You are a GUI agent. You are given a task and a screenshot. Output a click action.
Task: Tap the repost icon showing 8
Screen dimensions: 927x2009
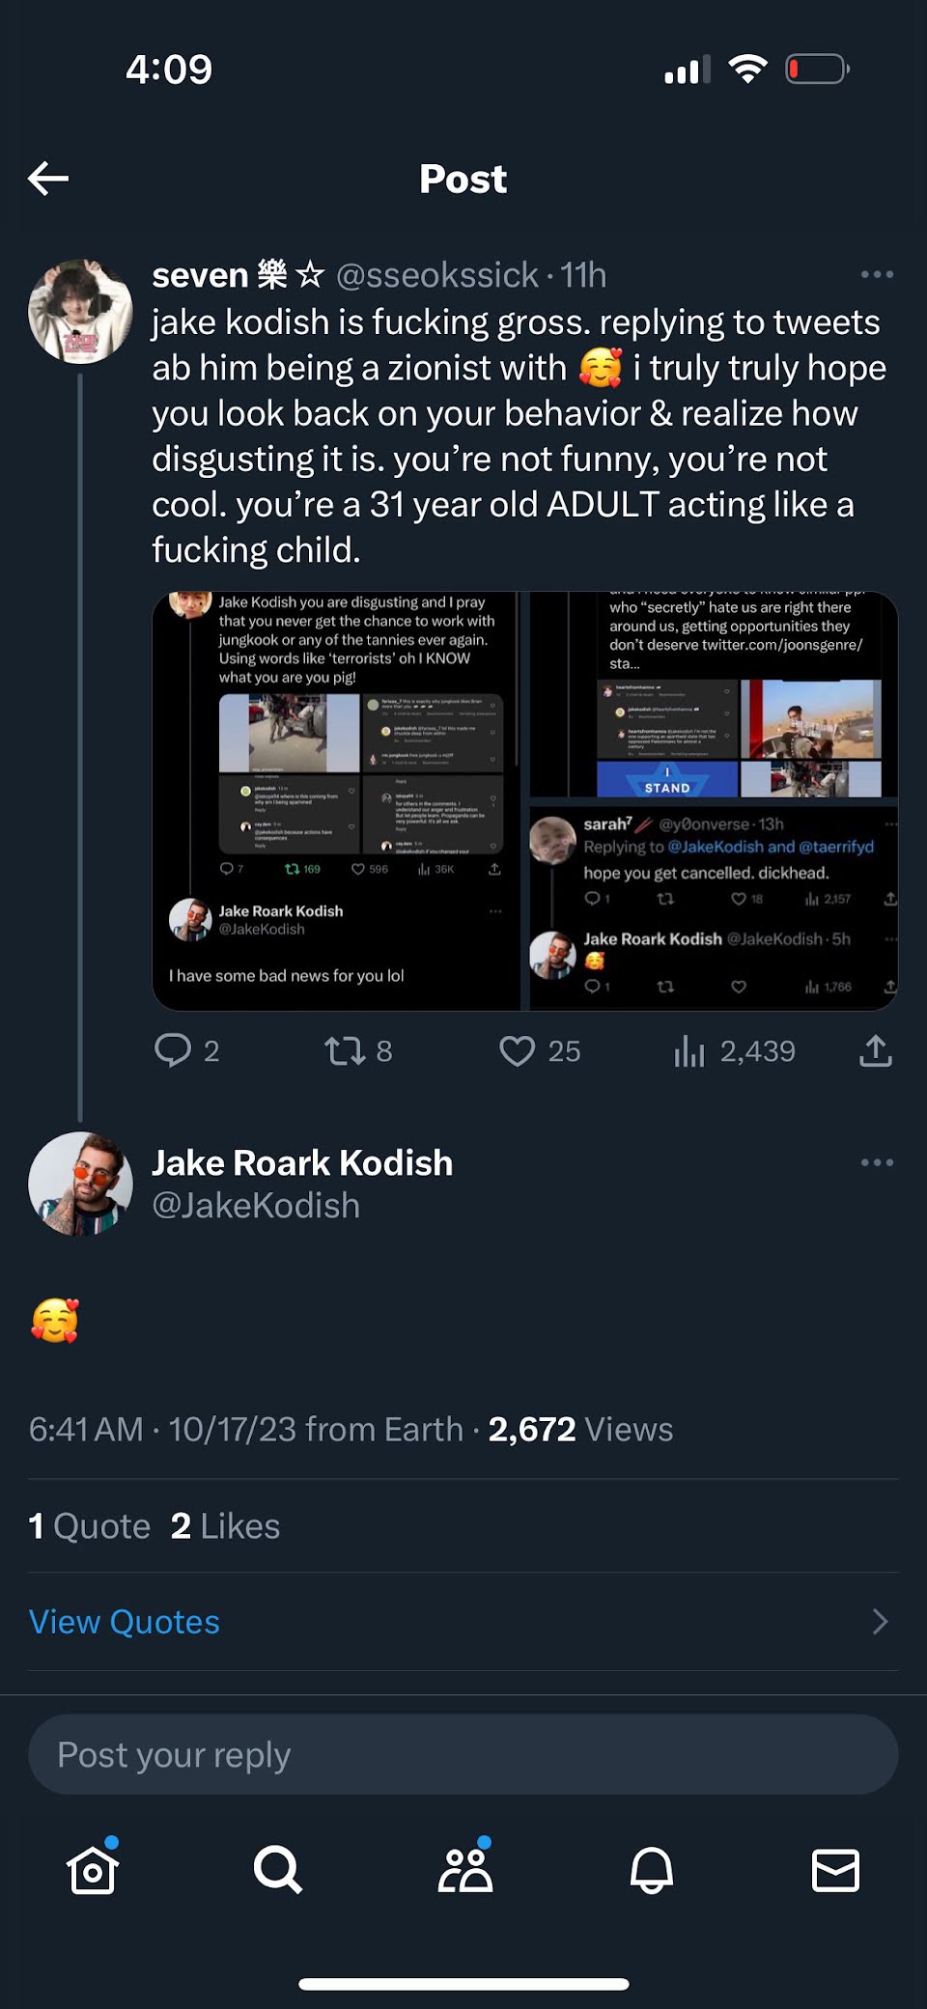343,1050
